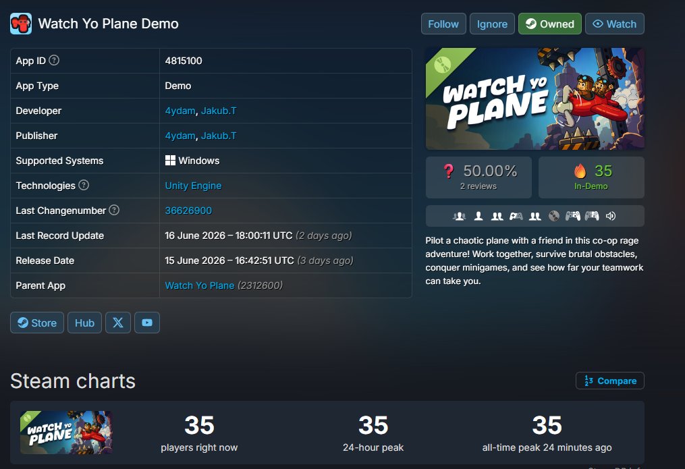Open the Hub button
Image resolution: width=685 pixels, height=469 pixels.
84,323
